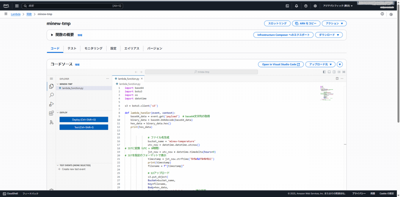400x197 pixels.
Task: Open the アクション dropdown
Action: tap(334, 23)
